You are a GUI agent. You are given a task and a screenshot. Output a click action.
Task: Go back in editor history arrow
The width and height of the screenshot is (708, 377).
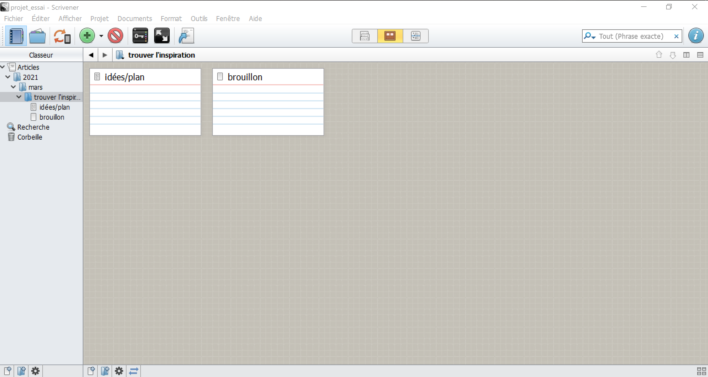(91, 55)
